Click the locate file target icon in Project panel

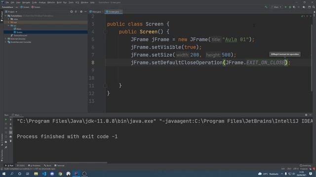[71, 12]
